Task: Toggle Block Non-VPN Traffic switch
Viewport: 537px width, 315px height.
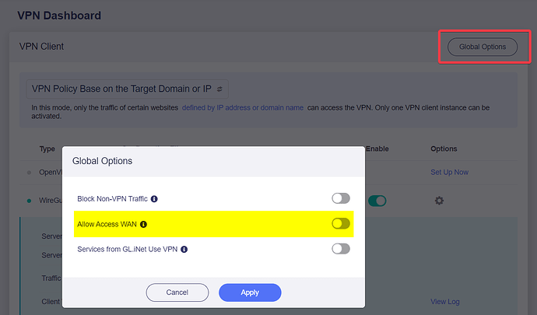Action: [341, 198]
